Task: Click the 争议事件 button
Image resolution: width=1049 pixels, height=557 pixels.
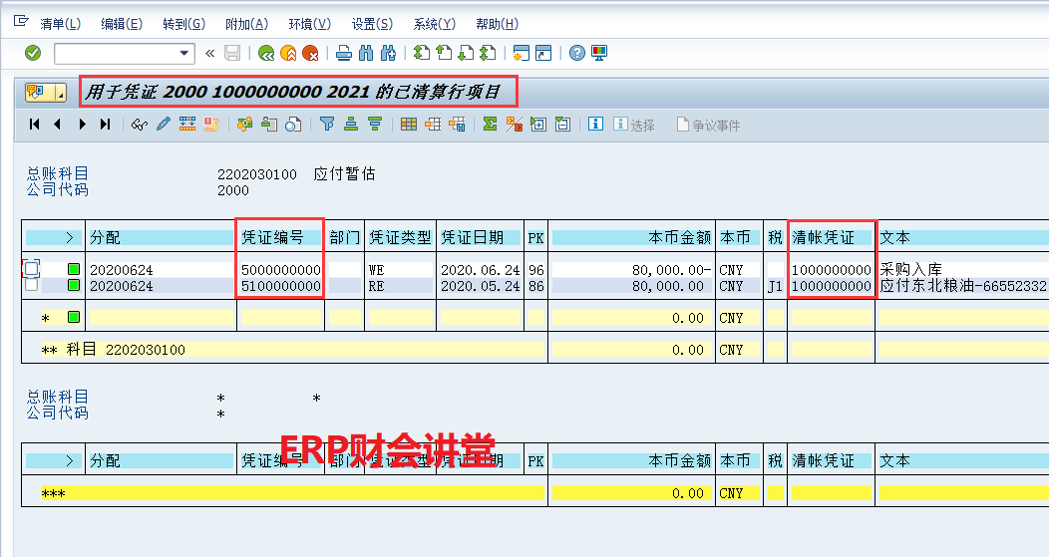Action: (708, 125)
